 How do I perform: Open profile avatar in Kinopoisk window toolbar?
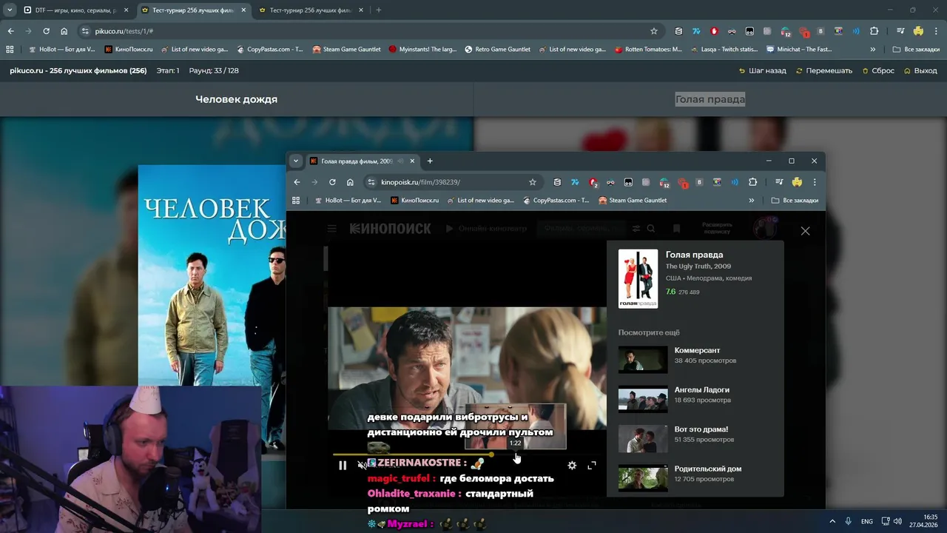point(797,182)
